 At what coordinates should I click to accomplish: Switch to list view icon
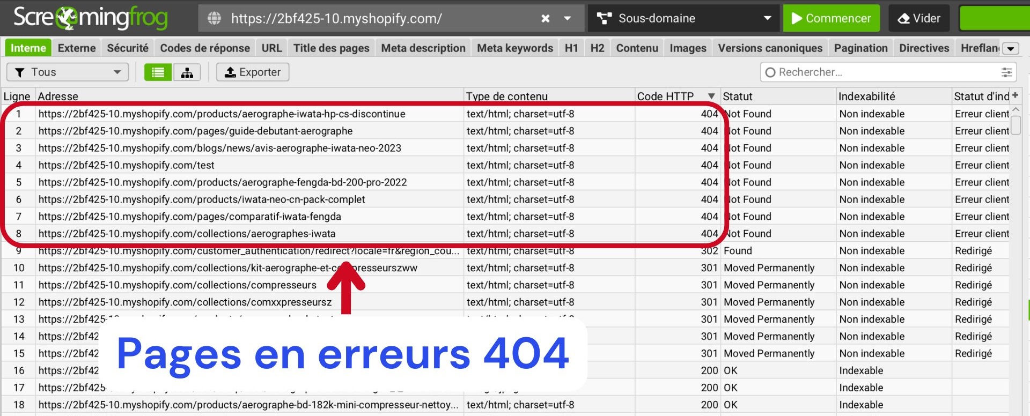158,72
